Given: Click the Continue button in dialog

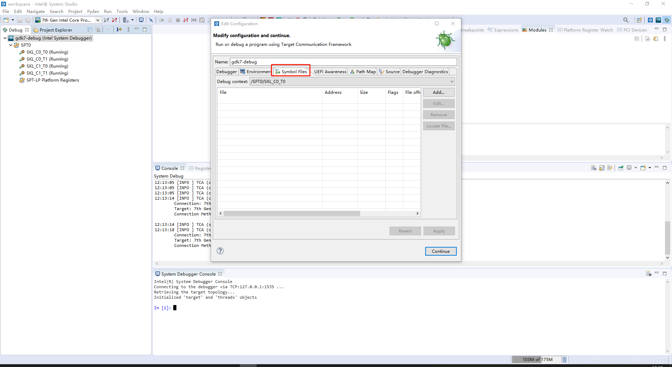Looking at the screenshot, I should (x=441, y=251).
